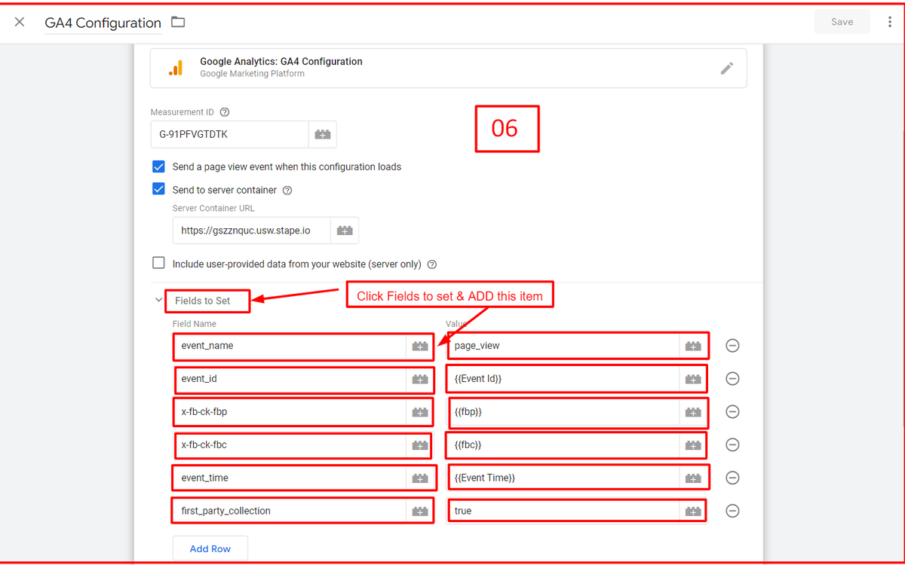Click field name first_party_collection
905x565 pixels.
(289, 512)
